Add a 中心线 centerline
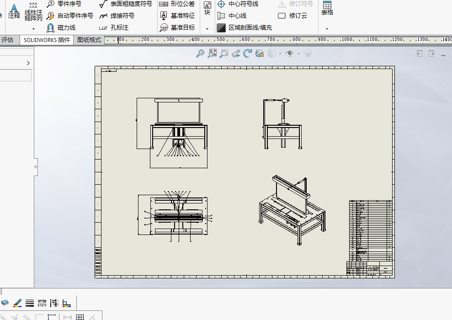The image size is (452, 320). (x=232, y=16)
